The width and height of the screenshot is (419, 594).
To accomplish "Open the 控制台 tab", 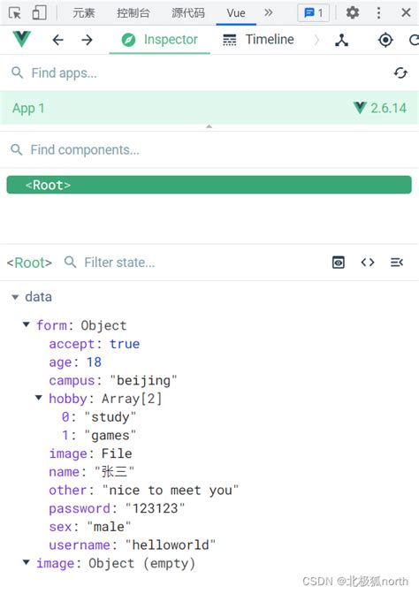I will (x=133, y=13).
